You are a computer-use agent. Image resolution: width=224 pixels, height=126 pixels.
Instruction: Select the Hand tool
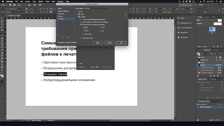(x=2, y=67)
